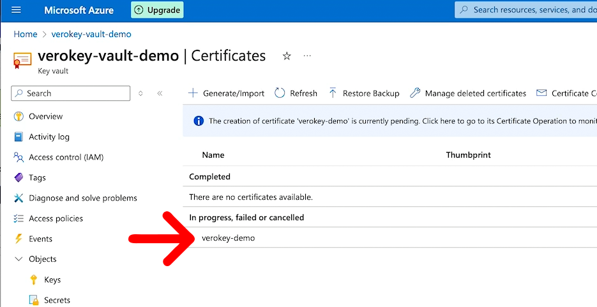This screenshot has width=597, height=307.
Task: Click the search resources field
Action: tap(530, 10)
